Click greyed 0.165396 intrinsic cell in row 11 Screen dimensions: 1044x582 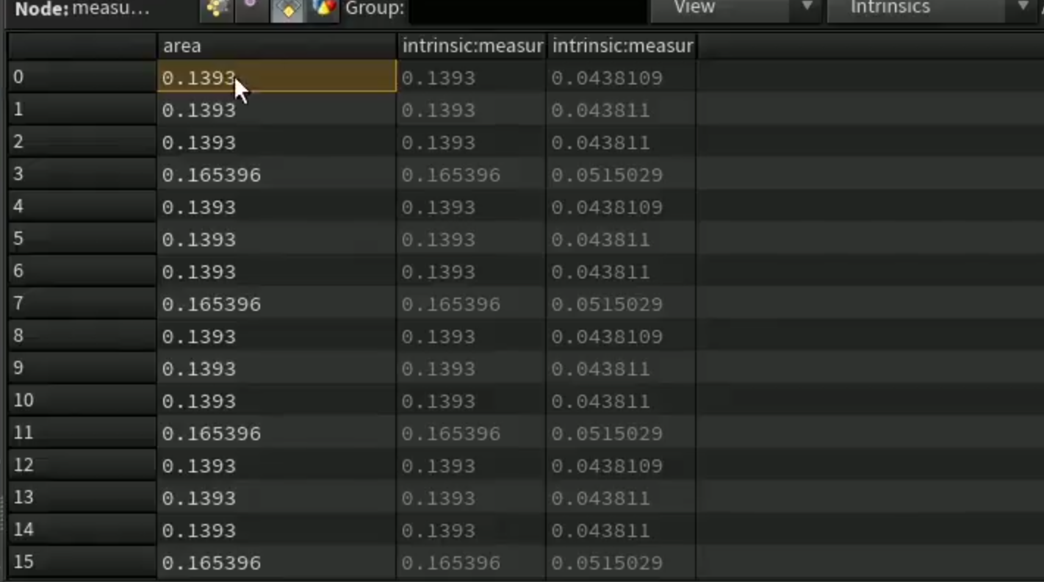(472, 434)
